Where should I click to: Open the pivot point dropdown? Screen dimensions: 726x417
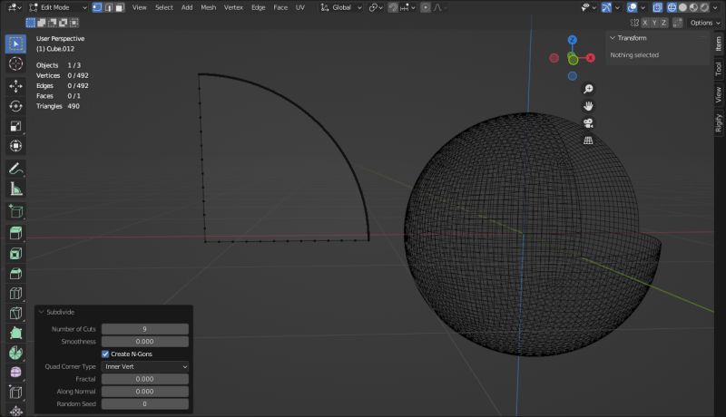(x=376, y=7)
